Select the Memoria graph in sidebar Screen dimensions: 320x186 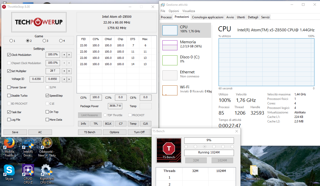185,45
